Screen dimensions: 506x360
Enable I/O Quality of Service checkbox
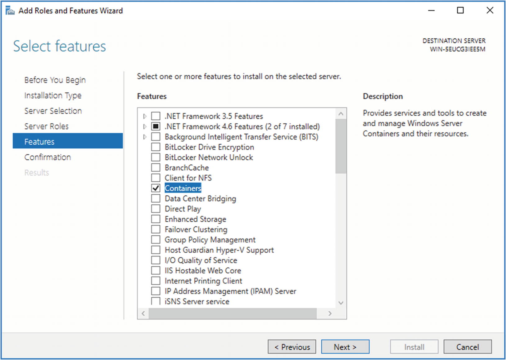(x=156, y=260)
